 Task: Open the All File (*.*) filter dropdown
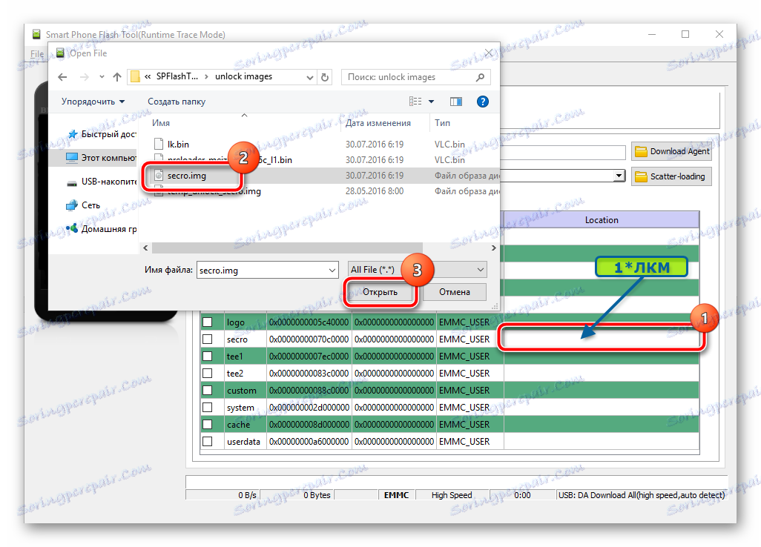[418, 270]
